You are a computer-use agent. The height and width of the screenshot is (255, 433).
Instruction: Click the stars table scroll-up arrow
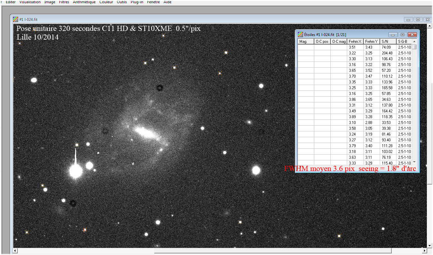pos(415,42)
